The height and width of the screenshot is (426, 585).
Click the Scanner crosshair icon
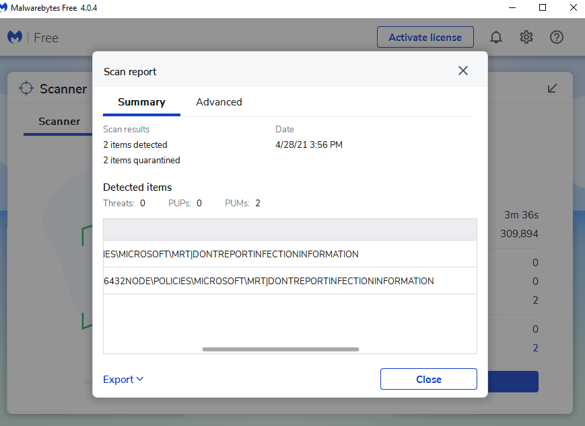coord(26,89)
